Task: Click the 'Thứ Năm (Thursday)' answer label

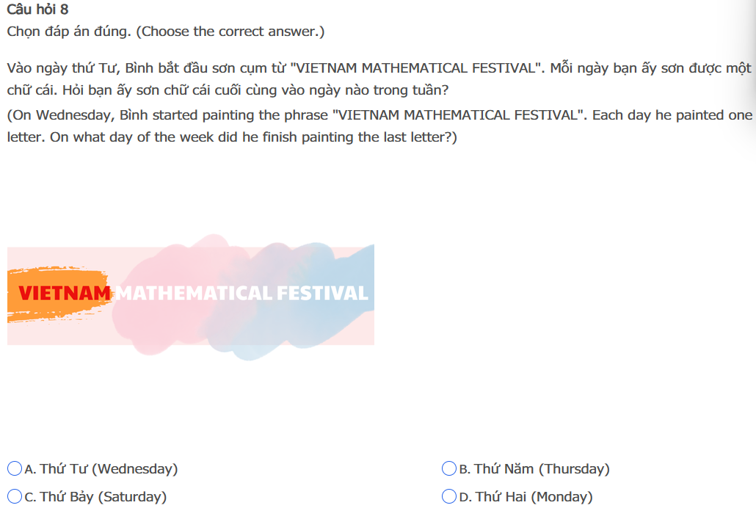Action: coord(542,468)
